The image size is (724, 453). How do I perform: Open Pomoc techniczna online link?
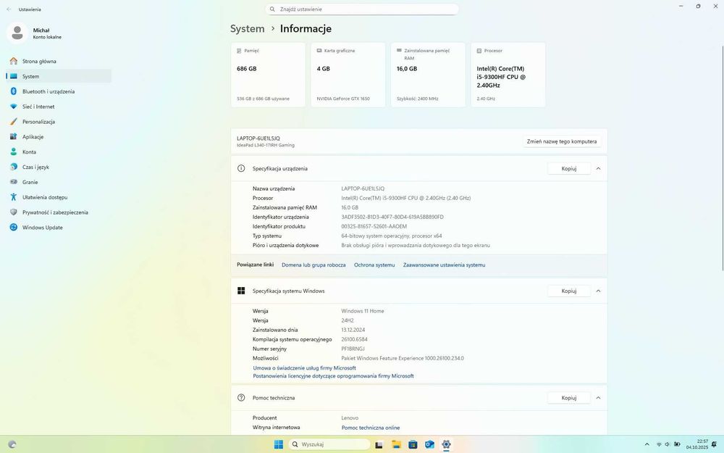371,428
